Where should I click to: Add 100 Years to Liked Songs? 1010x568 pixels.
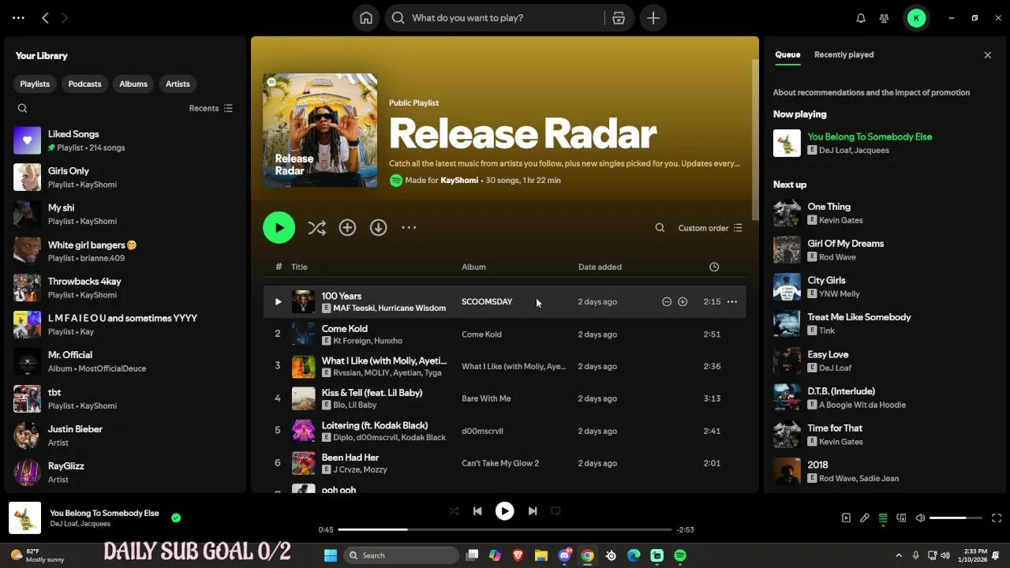pos(683,301)
